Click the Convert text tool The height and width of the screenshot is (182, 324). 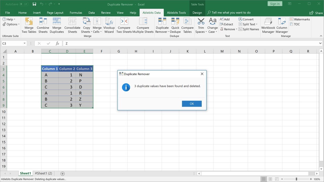[x=246, y=19]
